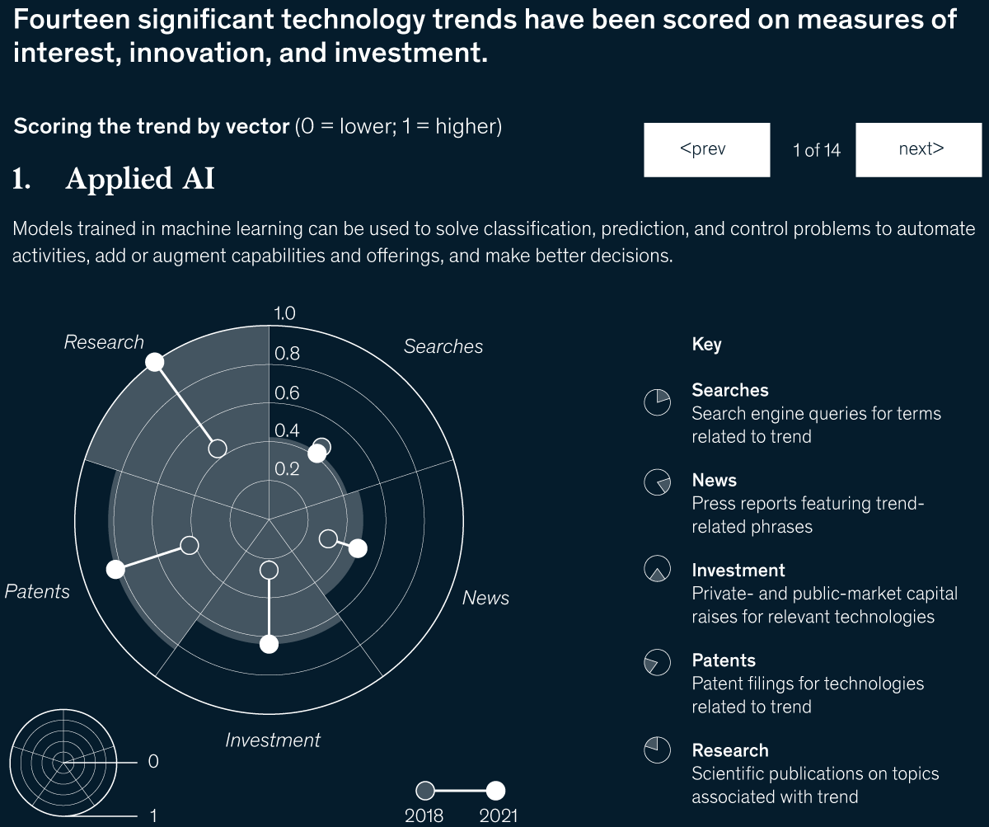
Task: Click the Searches axis label on chart
Action: [x=443, y=346]
